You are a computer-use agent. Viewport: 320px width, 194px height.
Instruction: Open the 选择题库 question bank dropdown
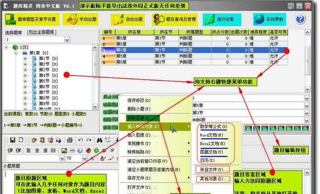(67, 40)
